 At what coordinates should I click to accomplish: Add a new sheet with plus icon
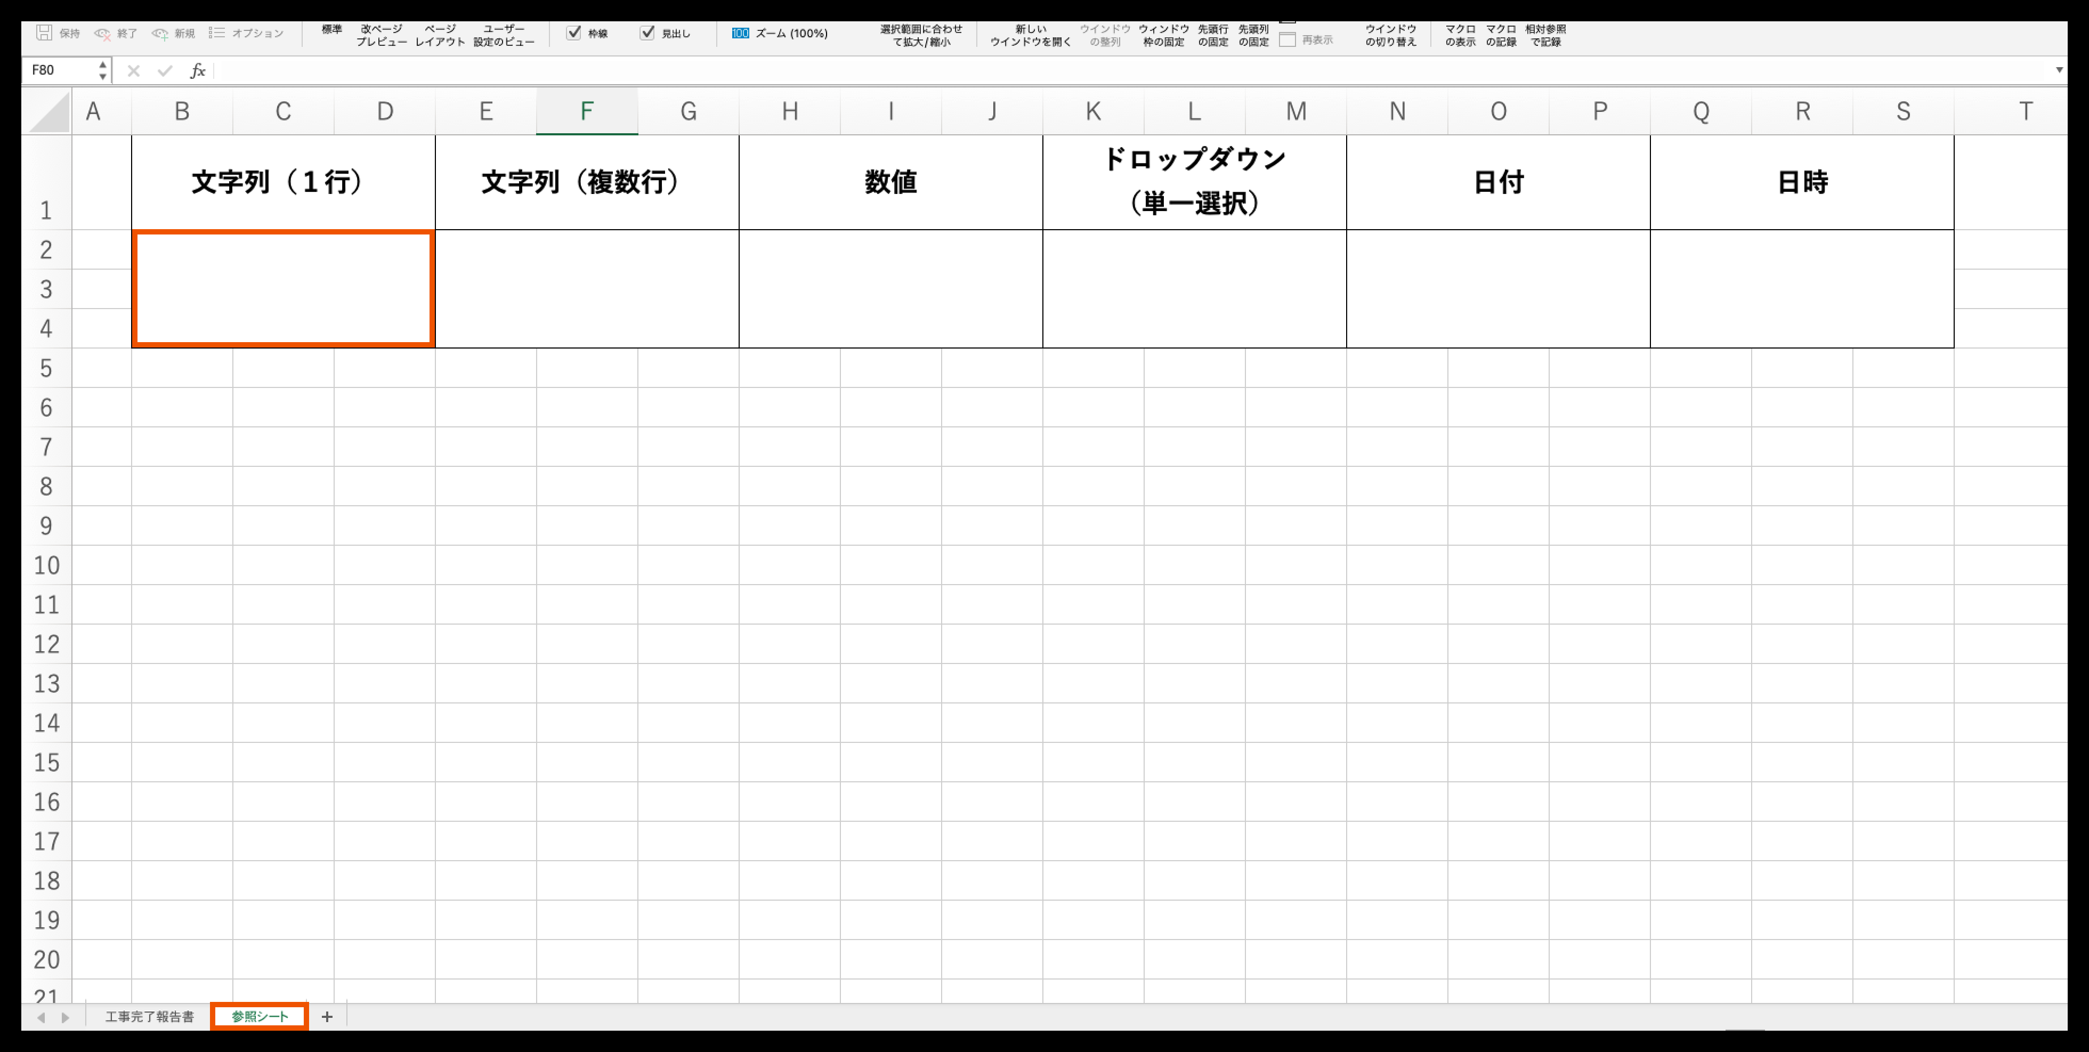click(327, 1016)
